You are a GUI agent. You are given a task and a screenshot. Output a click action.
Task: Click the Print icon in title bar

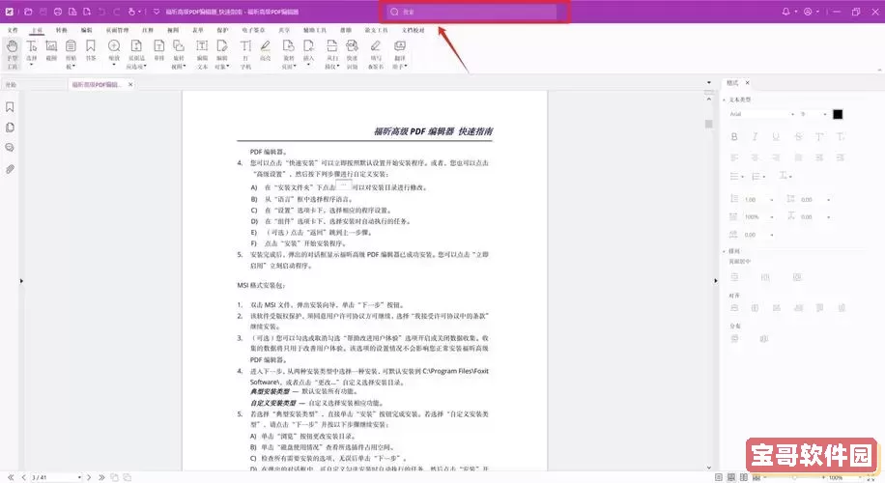pos(58,12)
